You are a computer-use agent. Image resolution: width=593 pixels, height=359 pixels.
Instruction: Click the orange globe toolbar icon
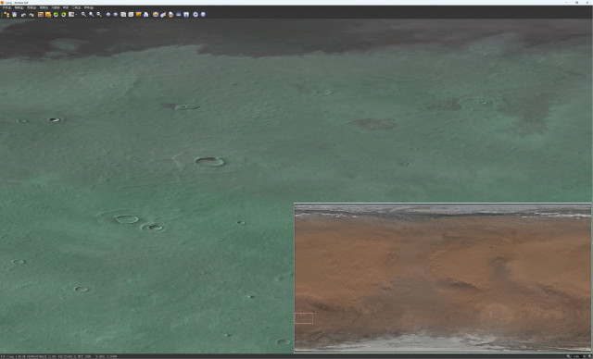(x=156, y=15)
